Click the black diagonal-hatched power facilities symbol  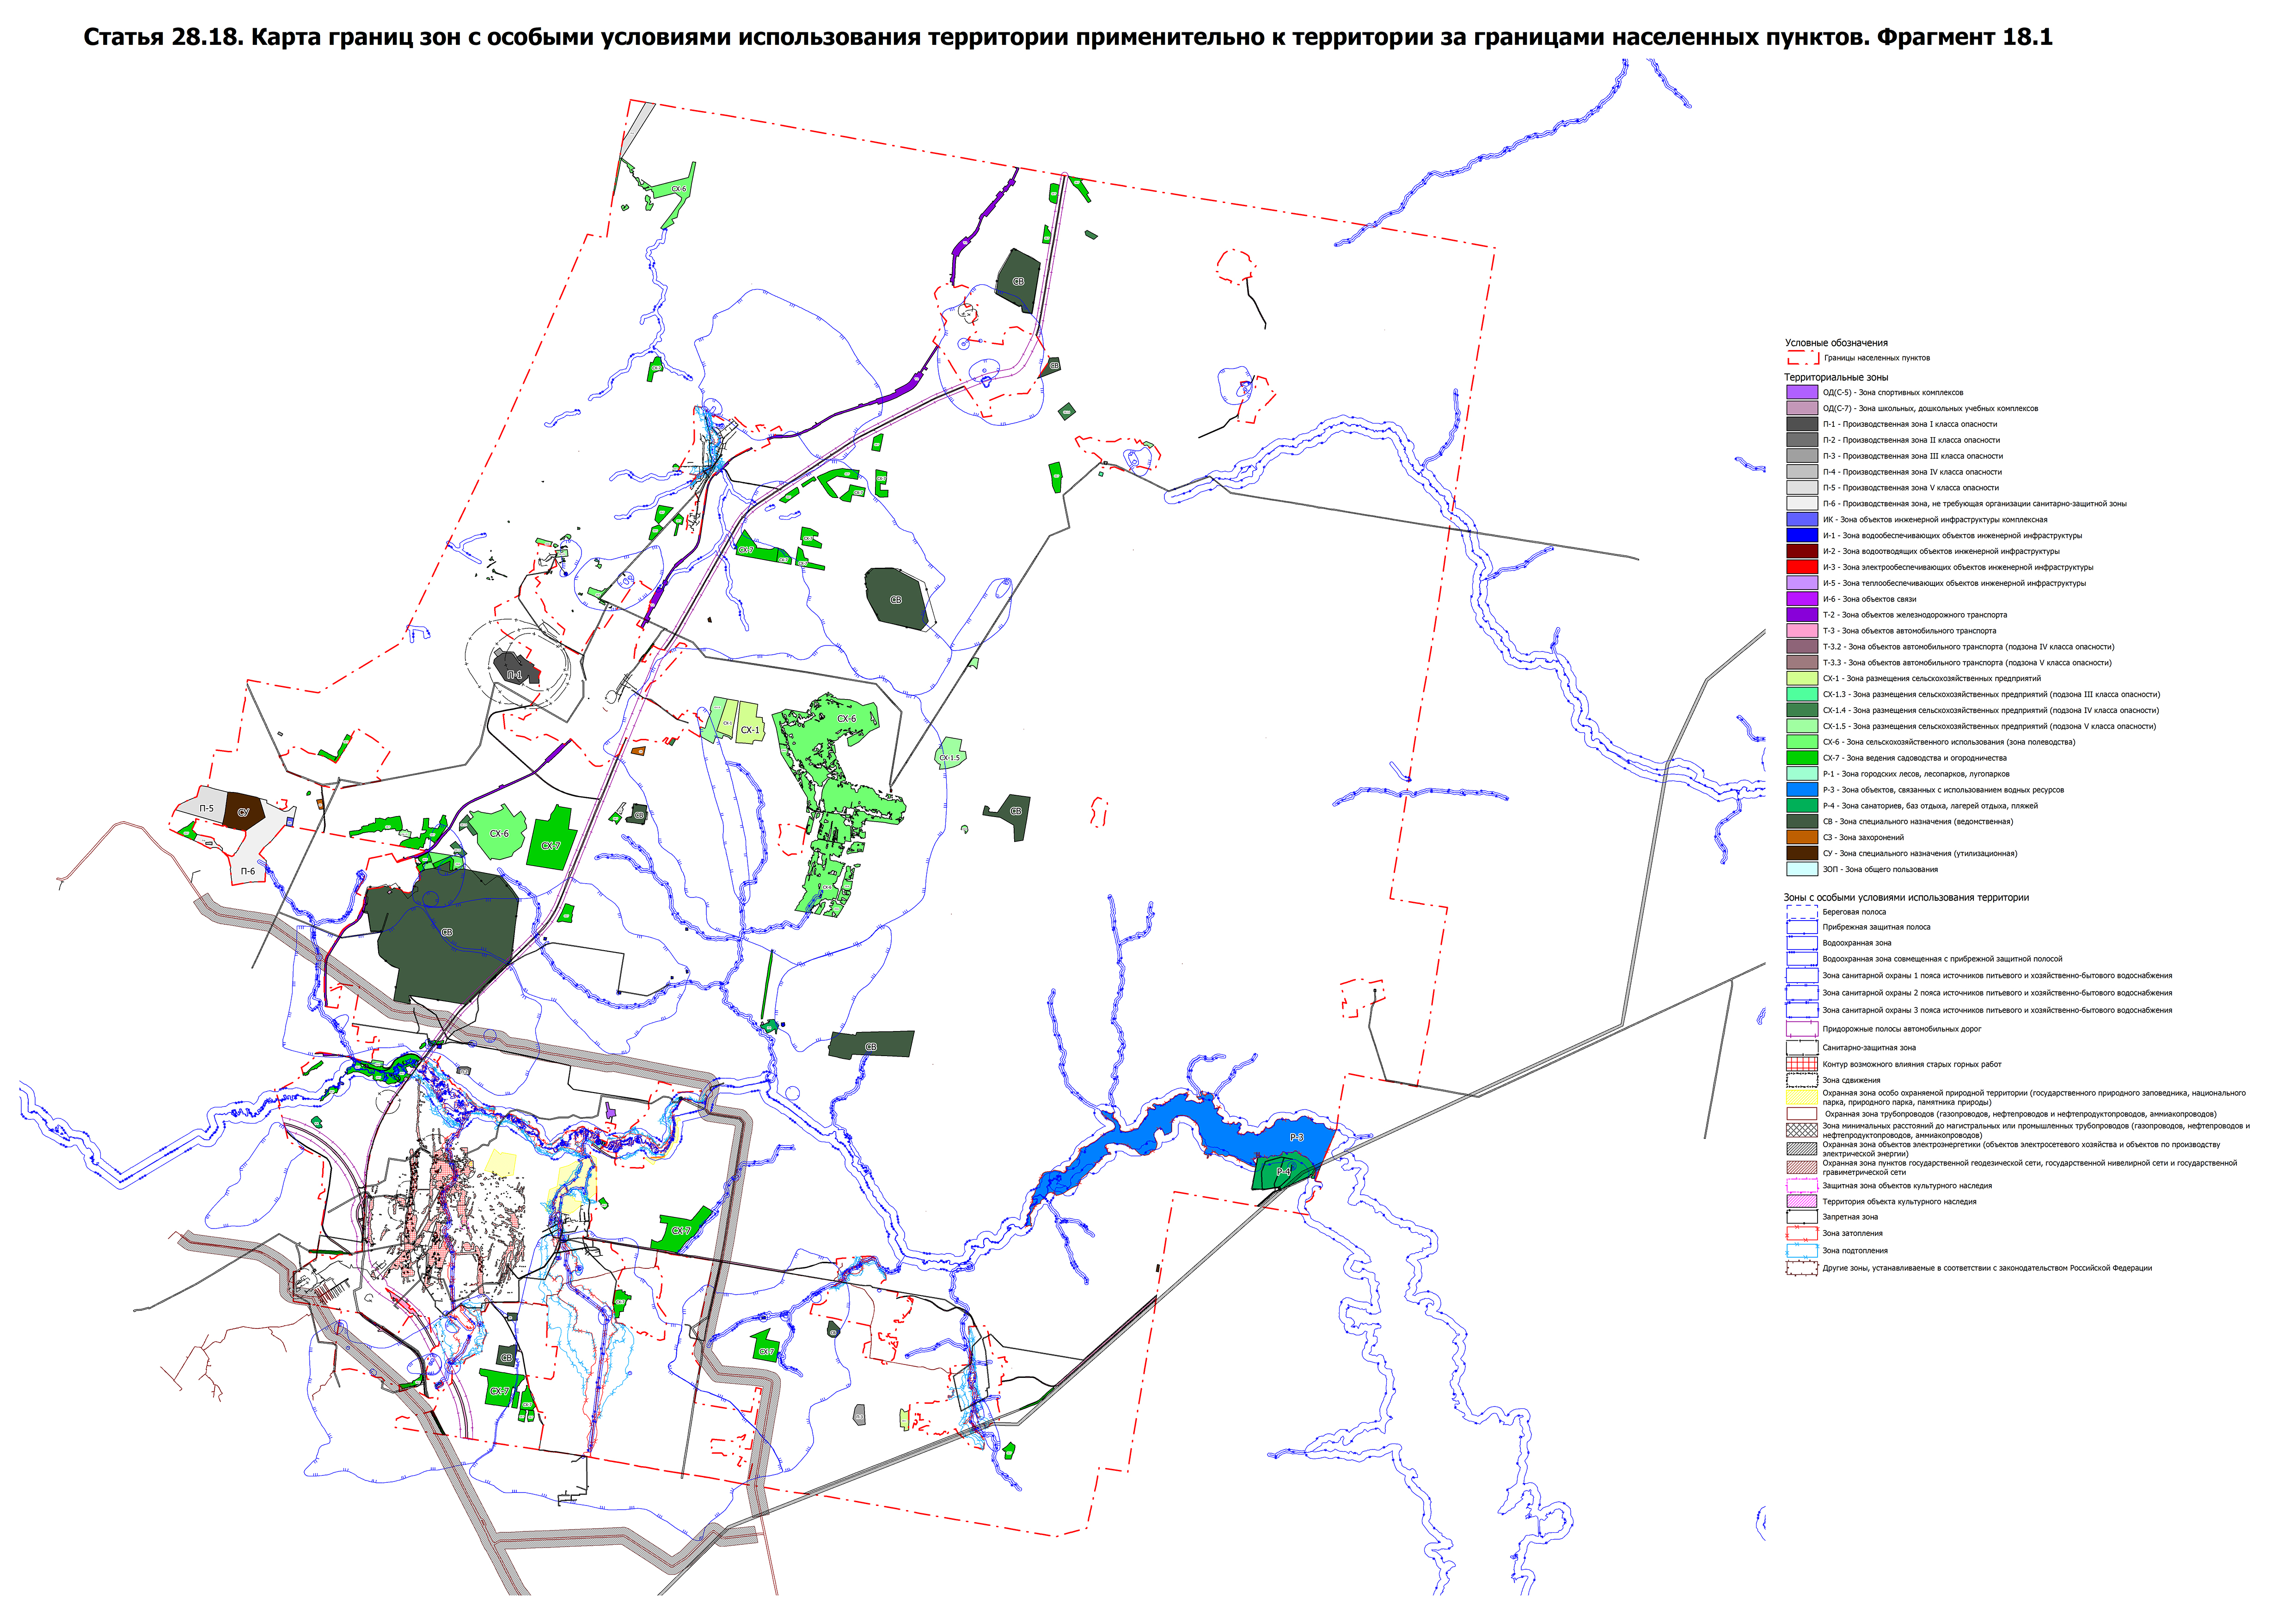click(1801, 1148)
